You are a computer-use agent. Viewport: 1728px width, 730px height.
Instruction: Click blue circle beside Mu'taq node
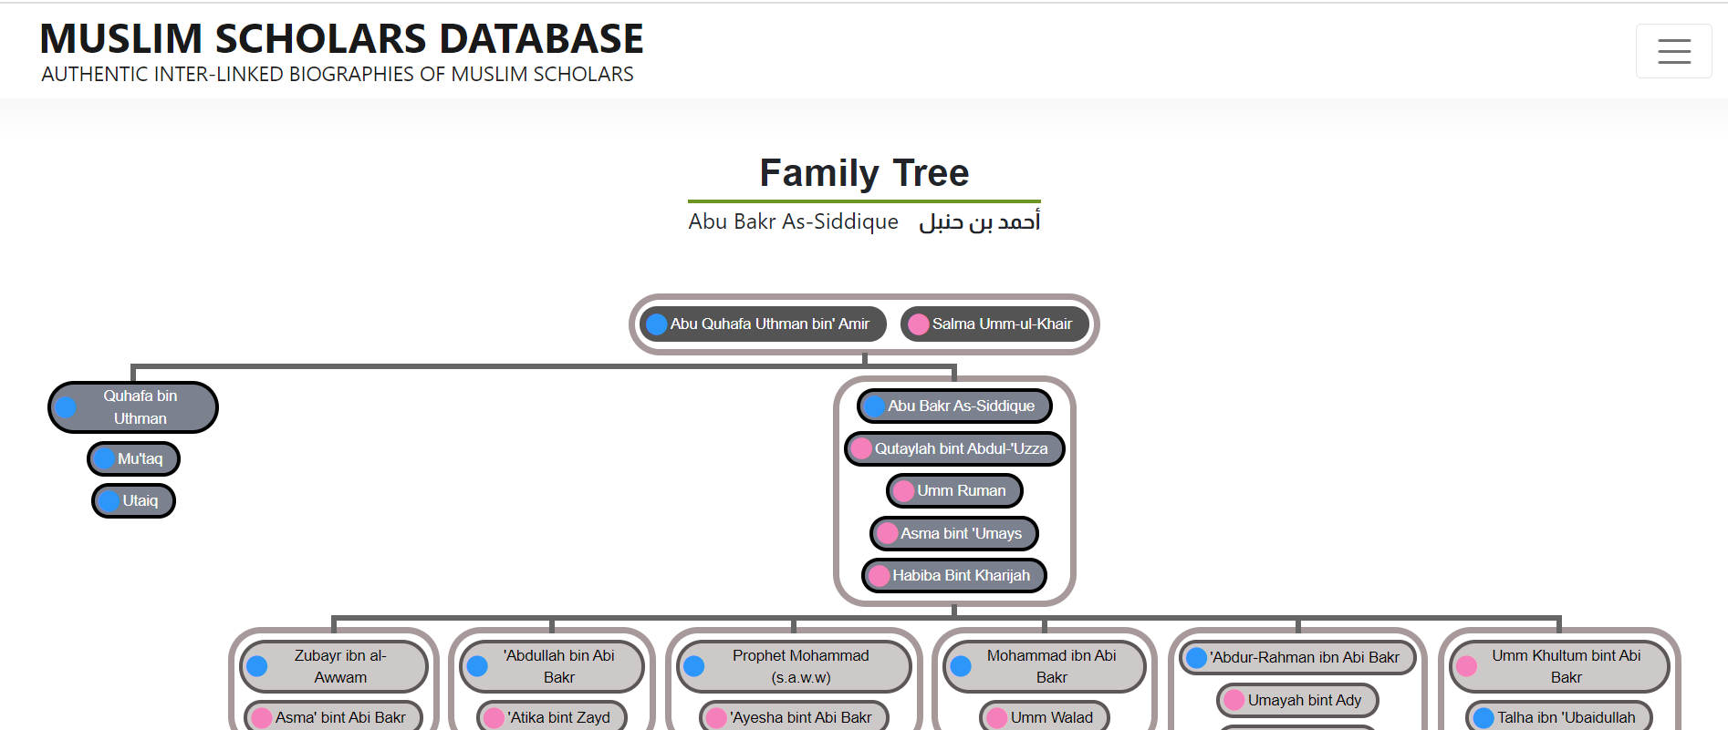click(105, 459)
